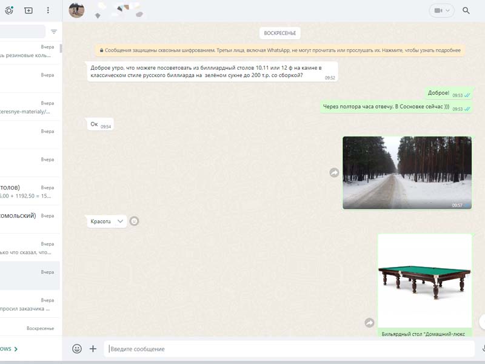485x364 pixels.
Task: Open chat ending with 'омольский)'
Action: 30,219
